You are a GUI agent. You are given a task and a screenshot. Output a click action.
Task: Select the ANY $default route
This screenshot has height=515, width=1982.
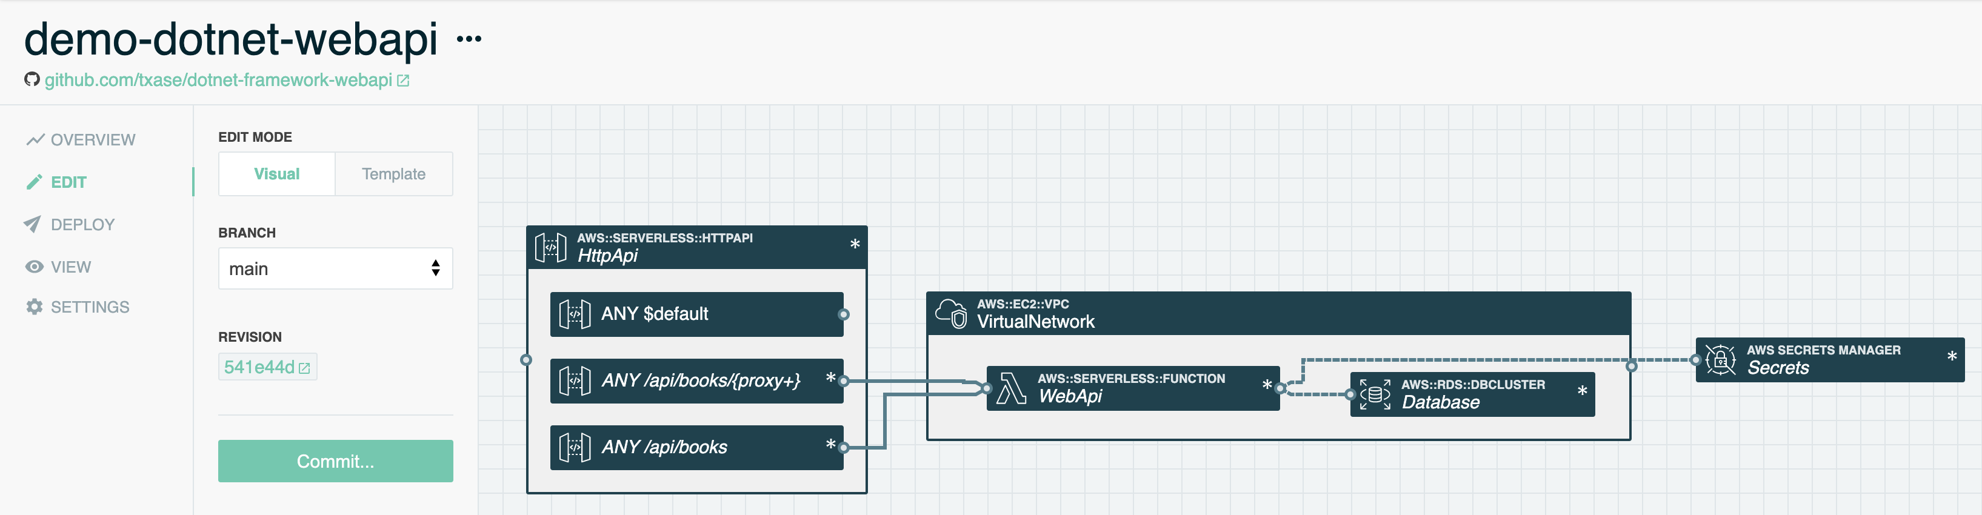pyautogui.click(x=697, y=314)
